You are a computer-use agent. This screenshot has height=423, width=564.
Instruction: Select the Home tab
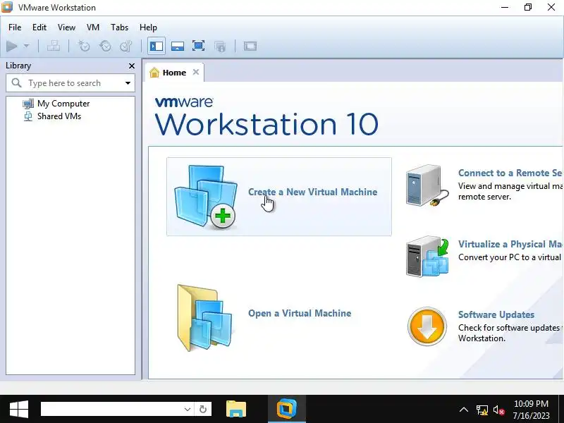point(174,73)
